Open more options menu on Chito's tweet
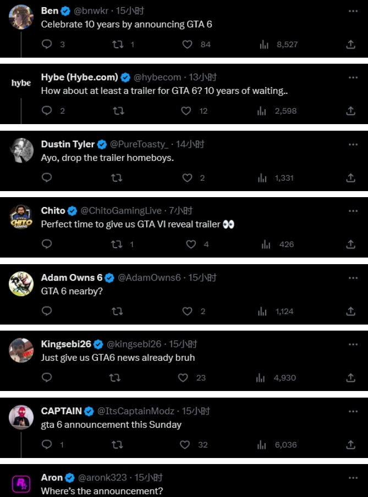 [353, 211]
